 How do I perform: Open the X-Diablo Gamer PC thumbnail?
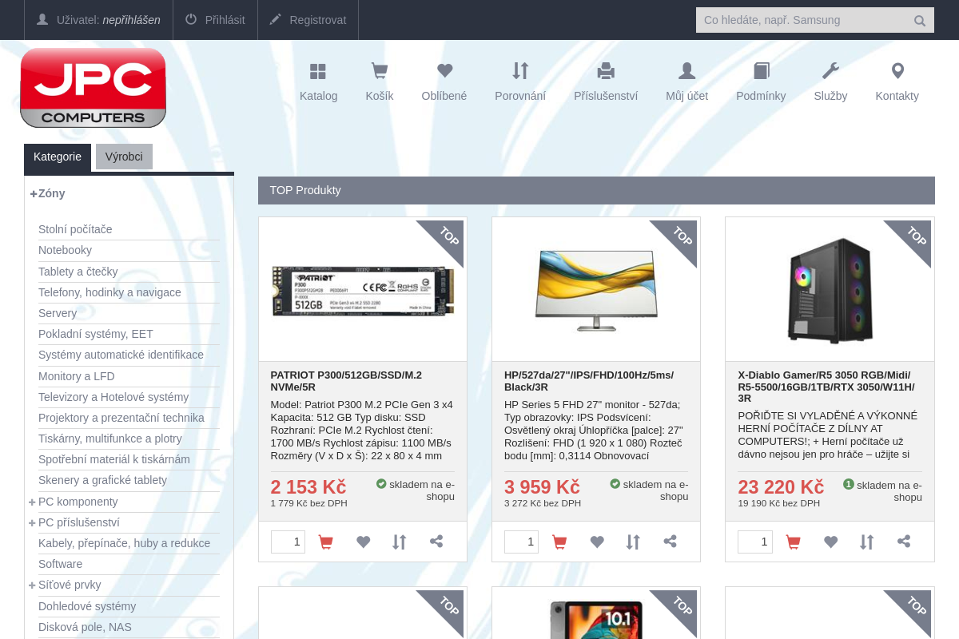tap(830, 290)
